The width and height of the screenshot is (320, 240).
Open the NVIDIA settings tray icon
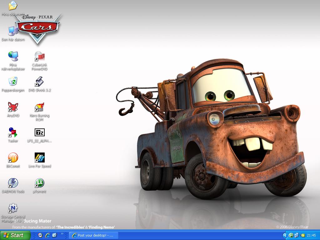click(x=302, y=235)
